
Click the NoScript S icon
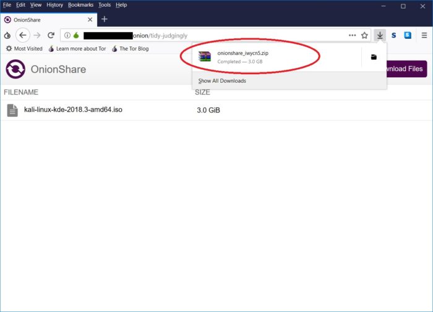pos(394,35)
